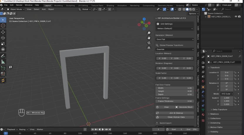Open the Object Mode dropdown
244x135 pixels.
click(16, 9)
